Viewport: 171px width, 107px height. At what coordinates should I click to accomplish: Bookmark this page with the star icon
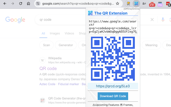click(118, 3)
